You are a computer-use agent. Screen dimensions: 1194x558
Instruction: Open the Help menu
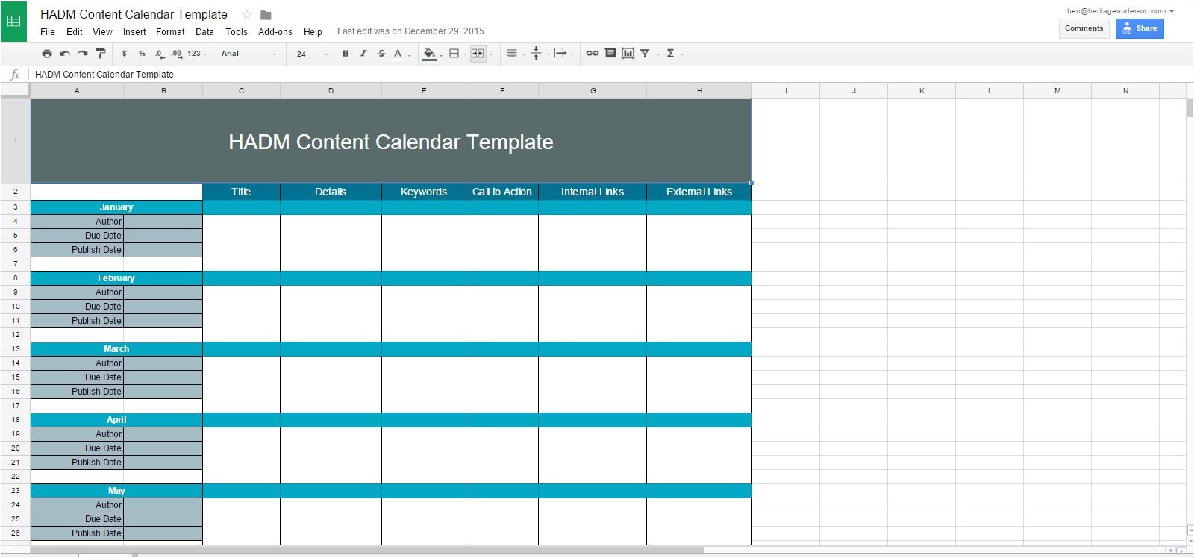[313, 32]
